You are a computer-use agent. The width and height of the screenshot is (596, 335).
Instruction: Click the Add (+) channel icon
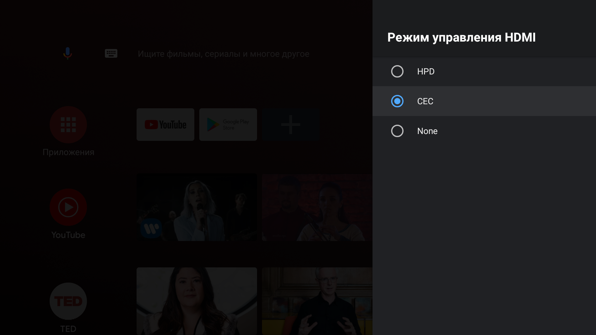291,124
